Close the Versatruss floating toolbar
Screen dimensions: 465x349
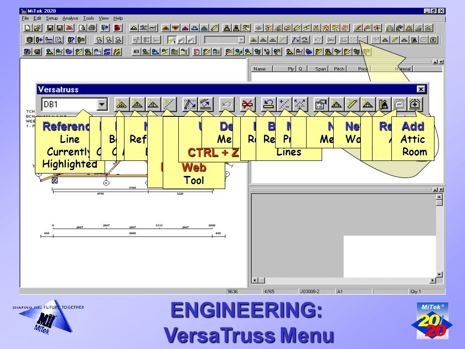coord(420,89)
